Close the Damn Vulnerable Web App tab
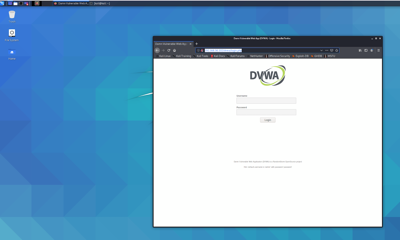This screenshot has height=240, width=400. [190, 44]
